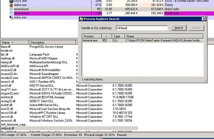Click the Firefox process icon
Viewport: 214px width, 139px height.
11,5
